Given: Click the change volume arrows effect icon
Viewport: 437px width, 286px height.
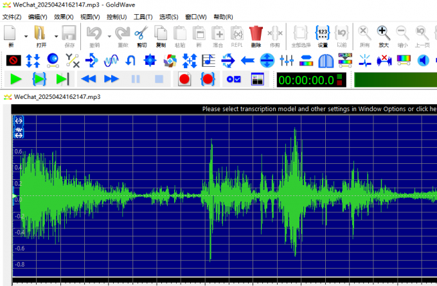Looking at the screenshot, I should (x=33, y=60).
